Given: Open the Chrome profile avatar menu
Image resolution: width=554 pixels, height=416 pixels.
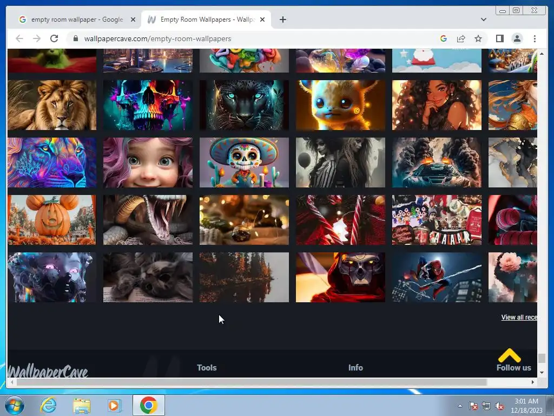Looking at the screenshot, I should pos(517,38).
